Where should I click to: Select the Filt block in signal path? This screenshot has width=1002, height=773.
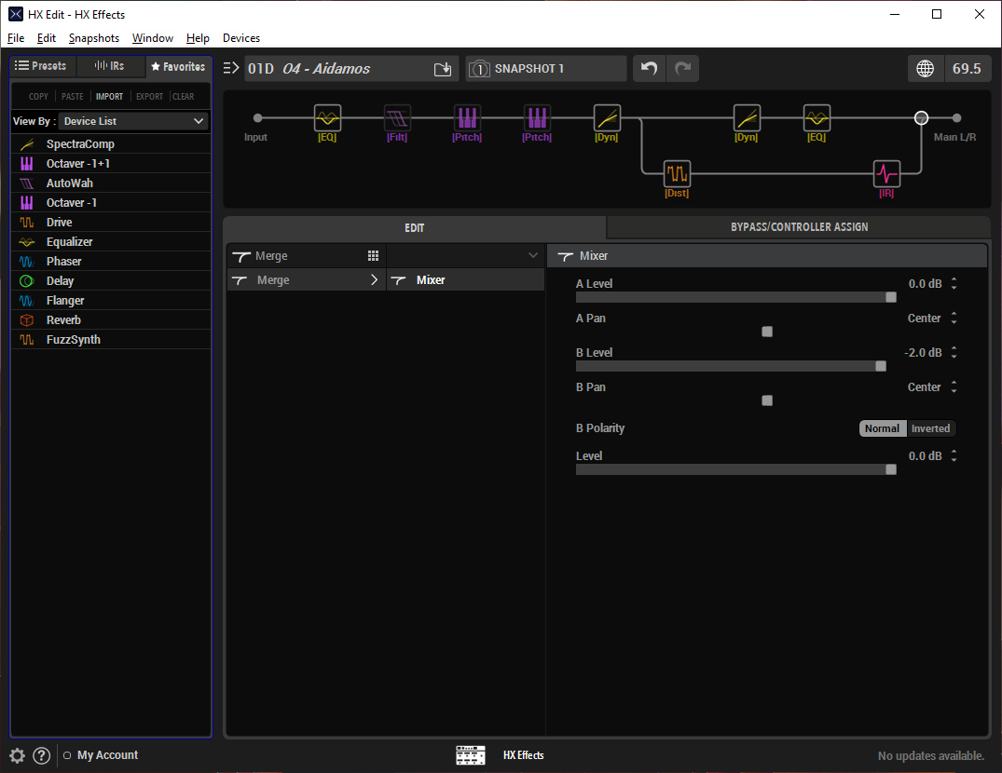click(397, 118)
